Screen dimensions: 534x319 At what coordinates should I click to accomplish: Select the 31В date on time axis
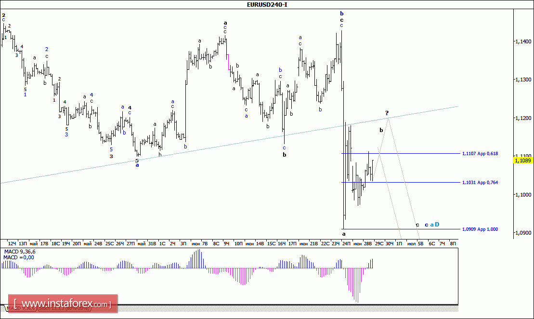152,243
